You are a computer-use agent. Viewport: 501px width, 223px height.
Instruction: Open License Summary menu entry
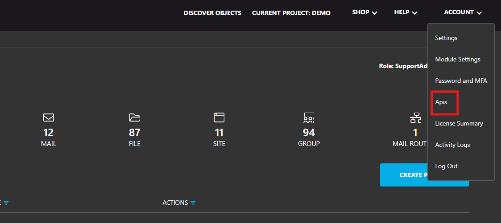tap(459, 124)
